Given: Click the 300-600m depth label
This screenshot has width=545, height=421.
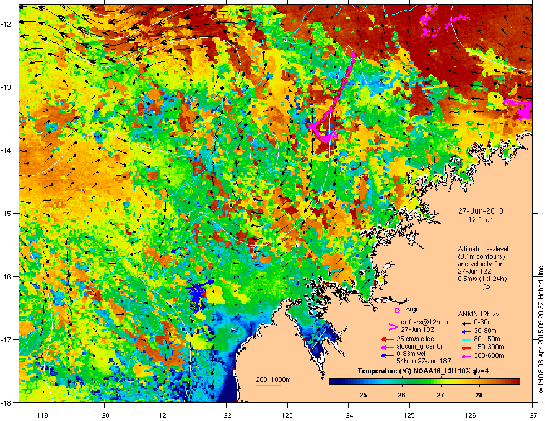Looking at the screenshot, I should pos(489,356).
